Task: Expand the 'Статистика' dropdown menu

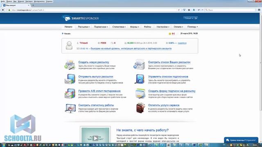Action: [119, 27]
